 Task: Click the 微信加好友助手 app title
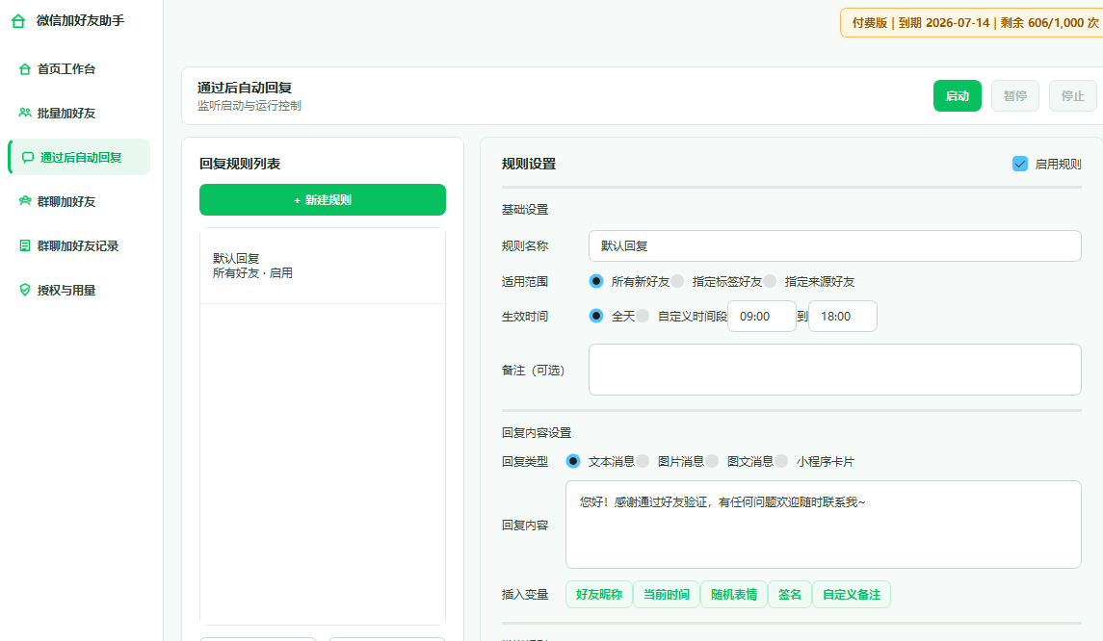(x=80, y=21)
